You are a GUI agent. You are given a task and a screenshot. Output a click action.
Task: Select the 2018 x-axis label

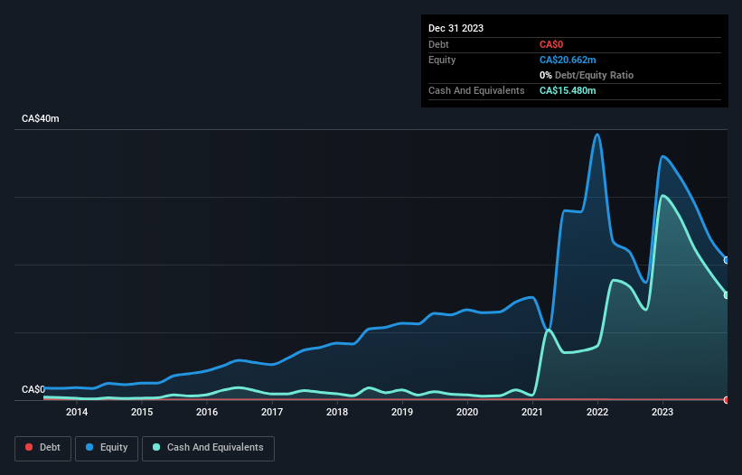pos(337,412)
